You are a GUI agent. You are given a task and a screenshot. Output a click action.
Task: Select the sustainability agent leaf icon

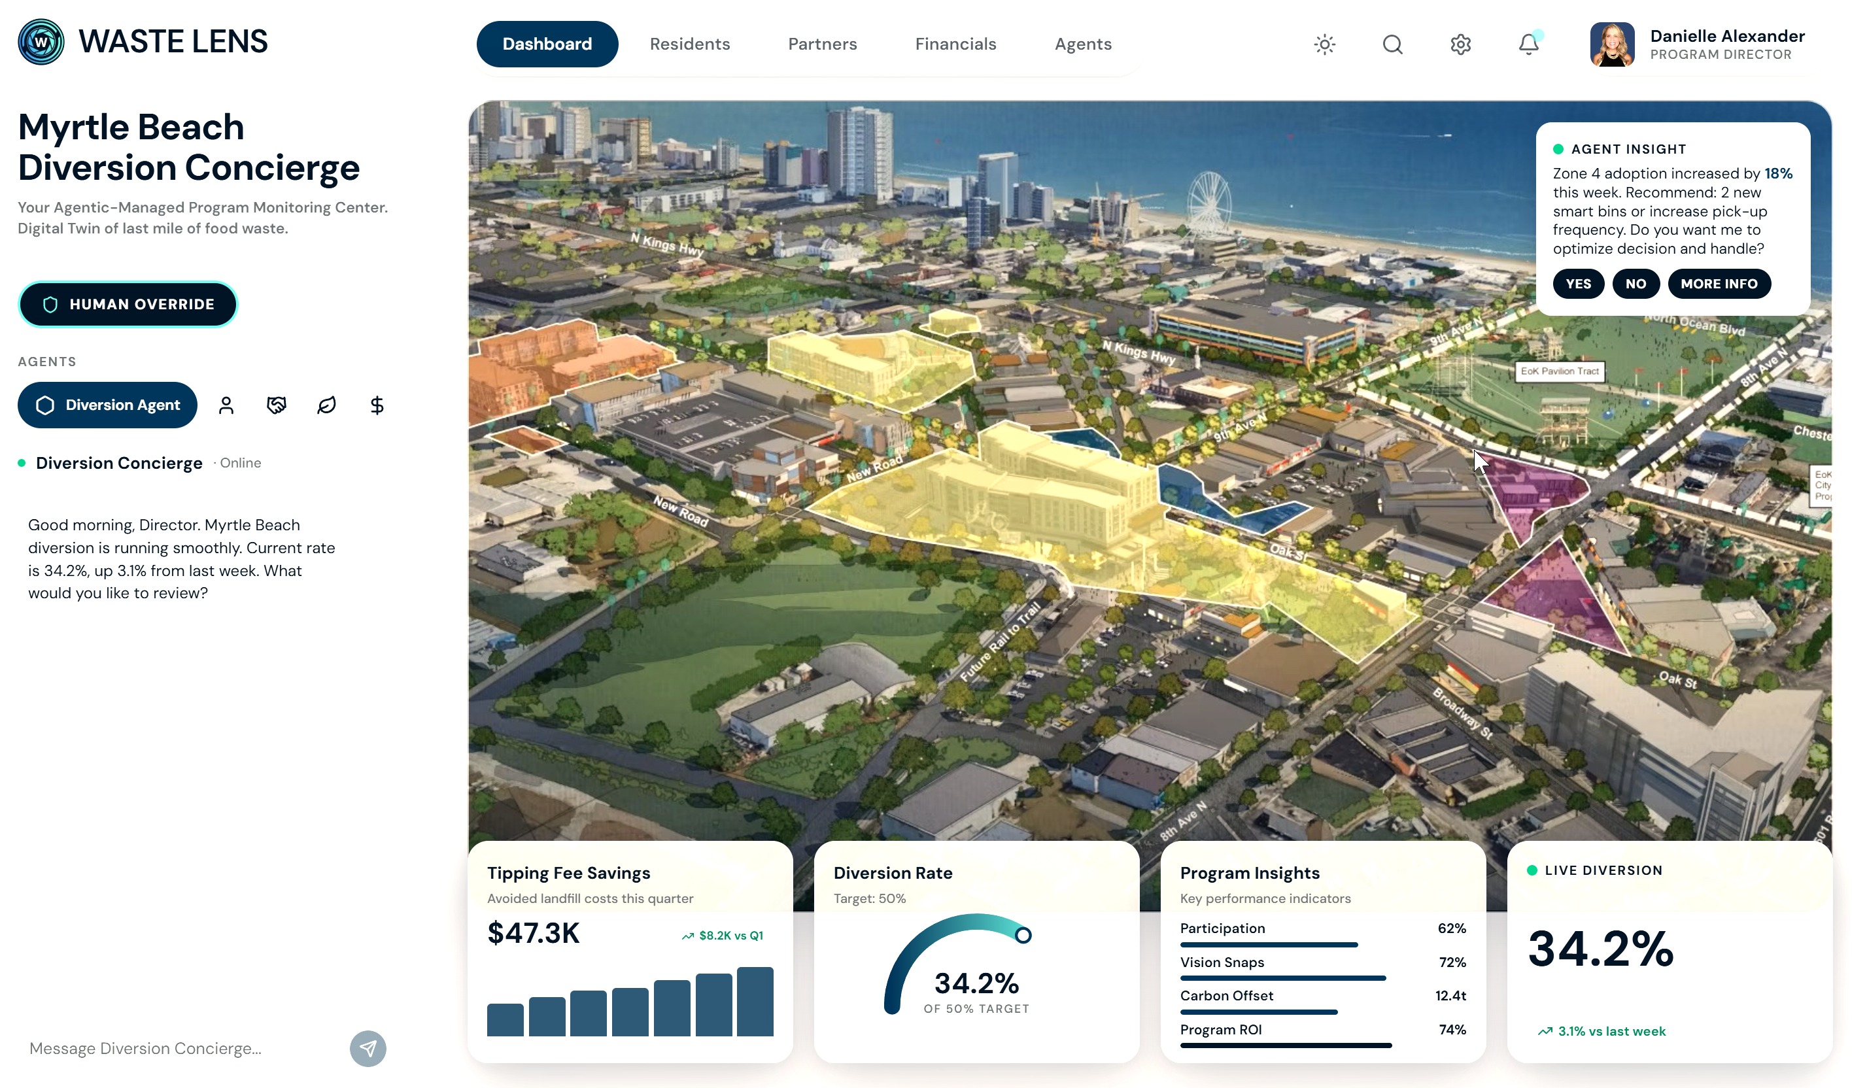tap(327, 405)
